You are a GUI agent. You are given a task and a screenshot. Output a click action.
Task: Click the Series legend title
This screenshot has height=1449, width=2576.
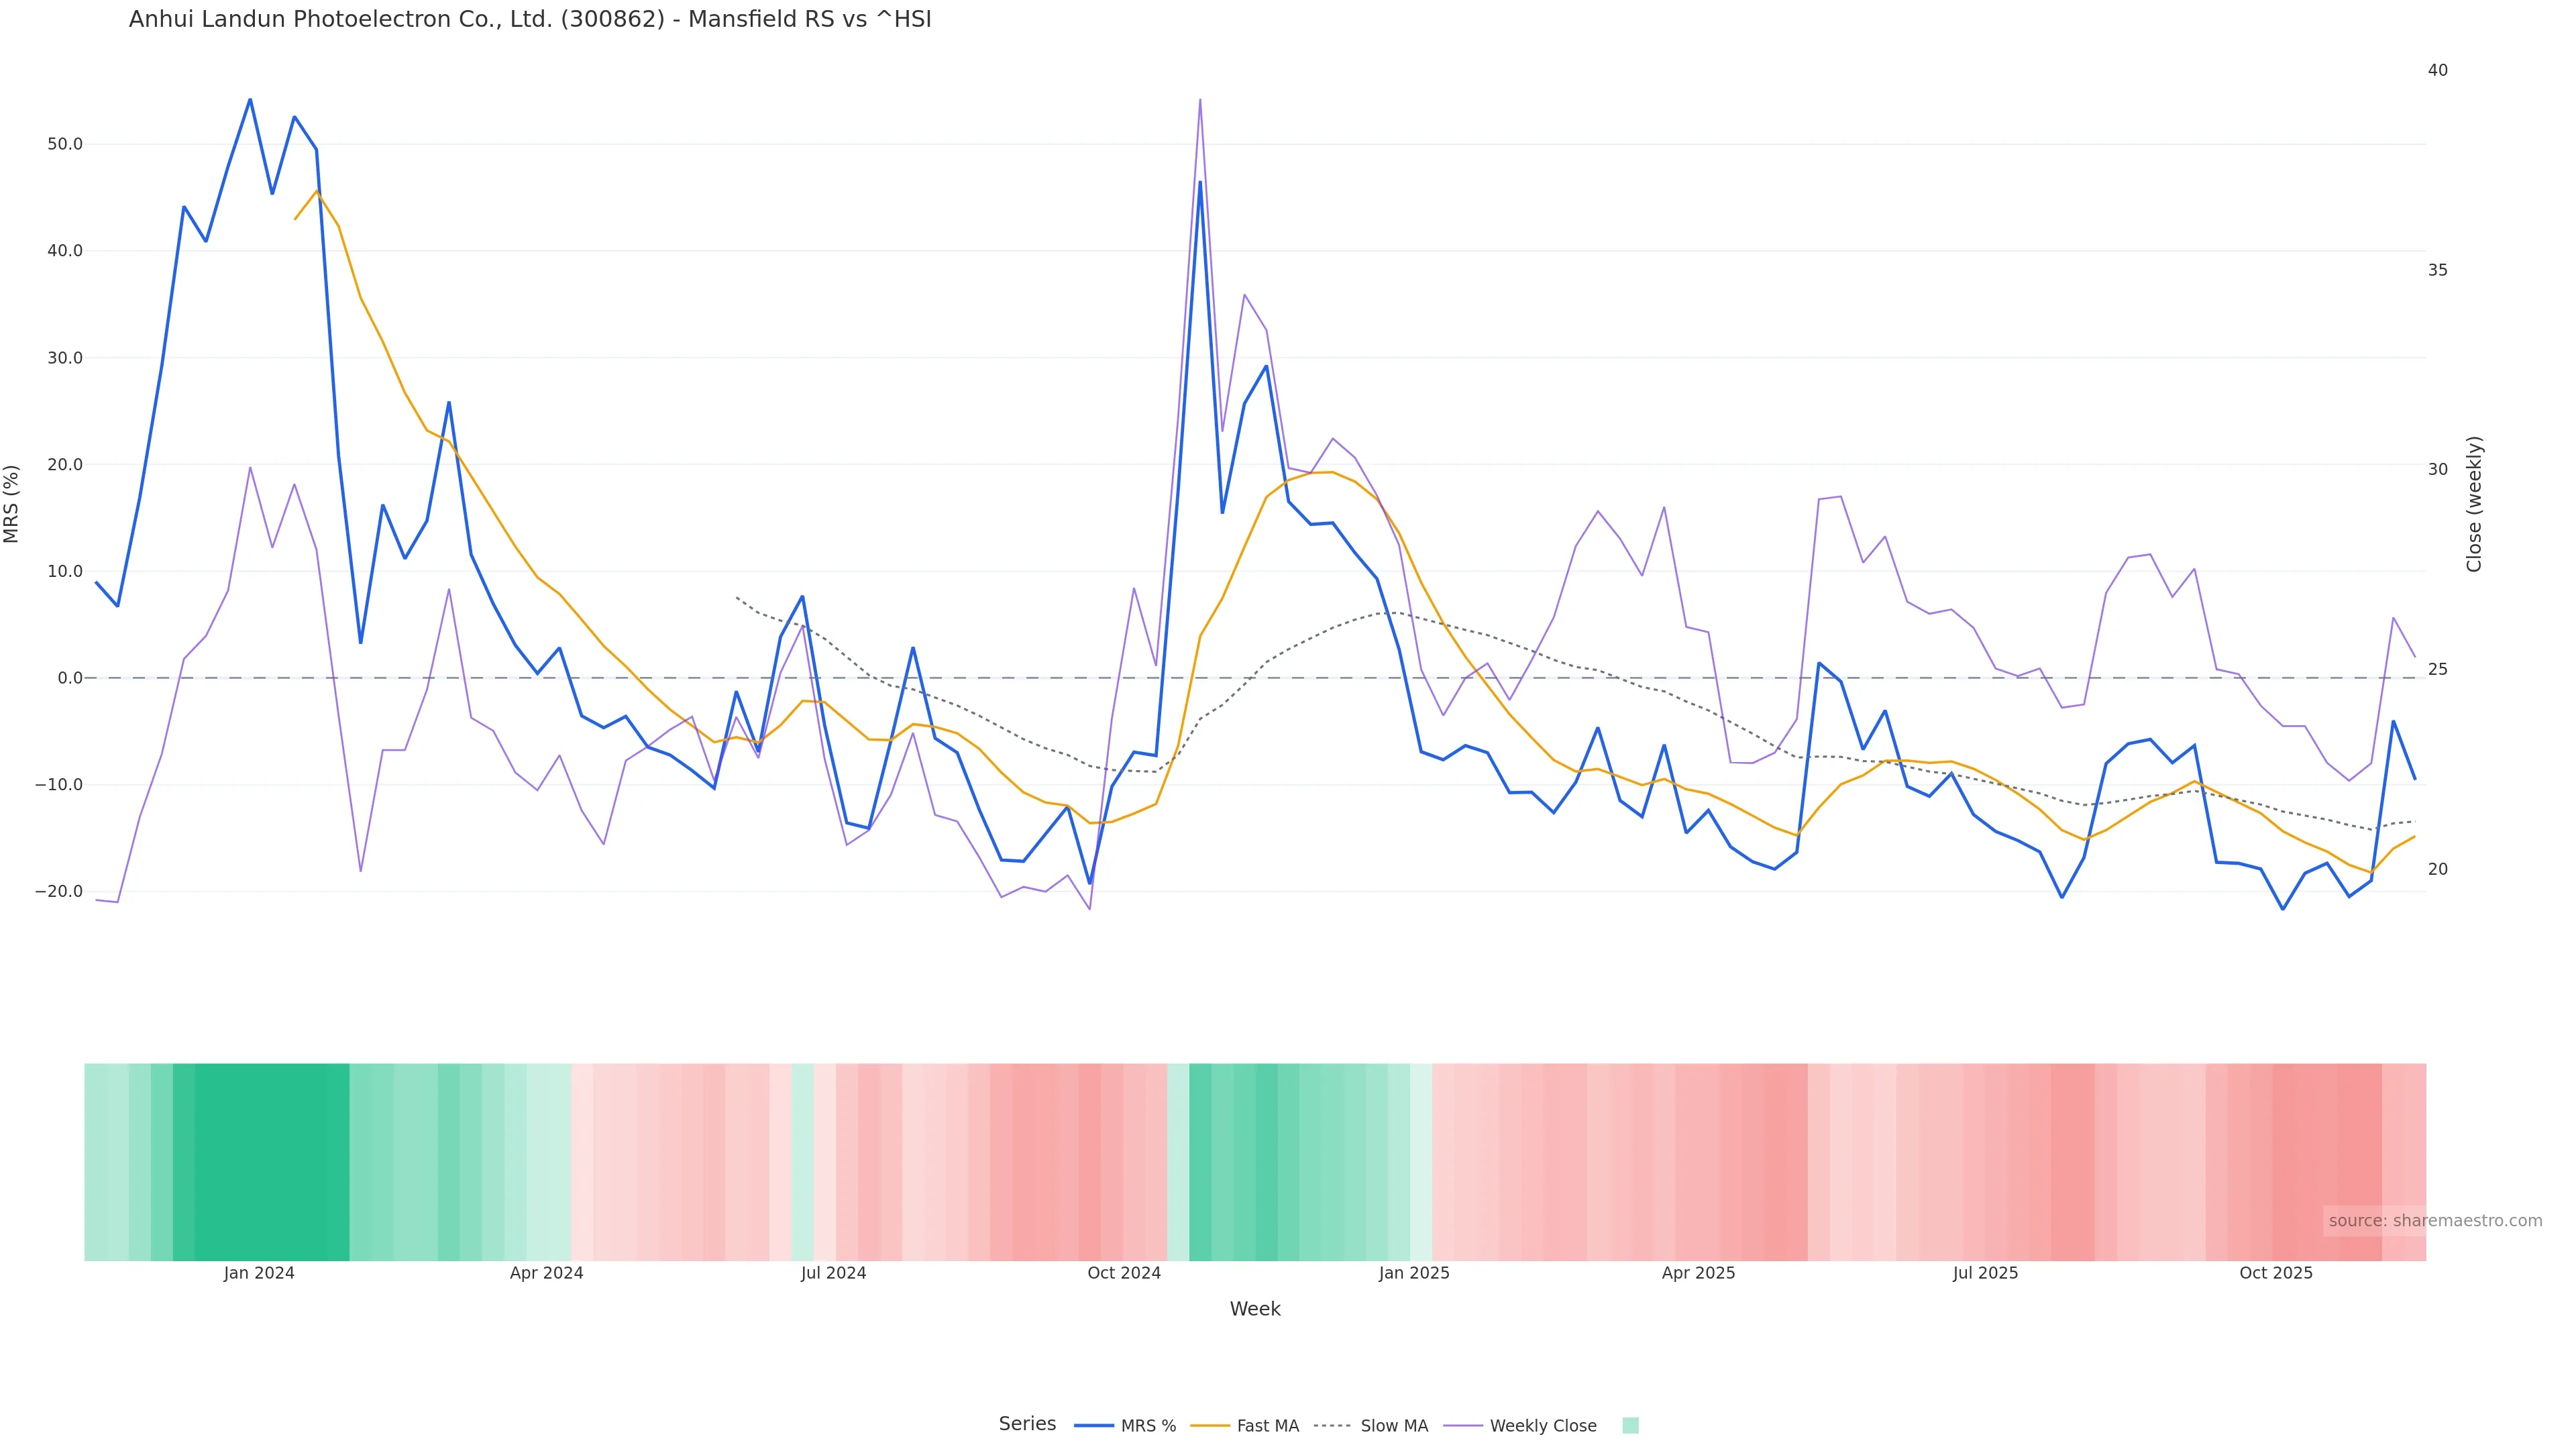tap(1027, 1424)
